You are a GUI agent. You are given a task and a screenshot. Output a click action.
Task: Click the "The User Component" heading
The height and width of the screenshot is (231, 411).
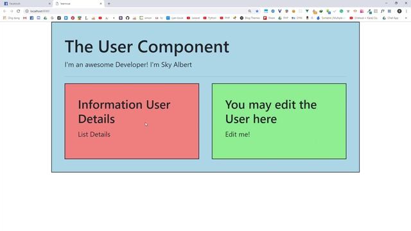coord(147,47)
